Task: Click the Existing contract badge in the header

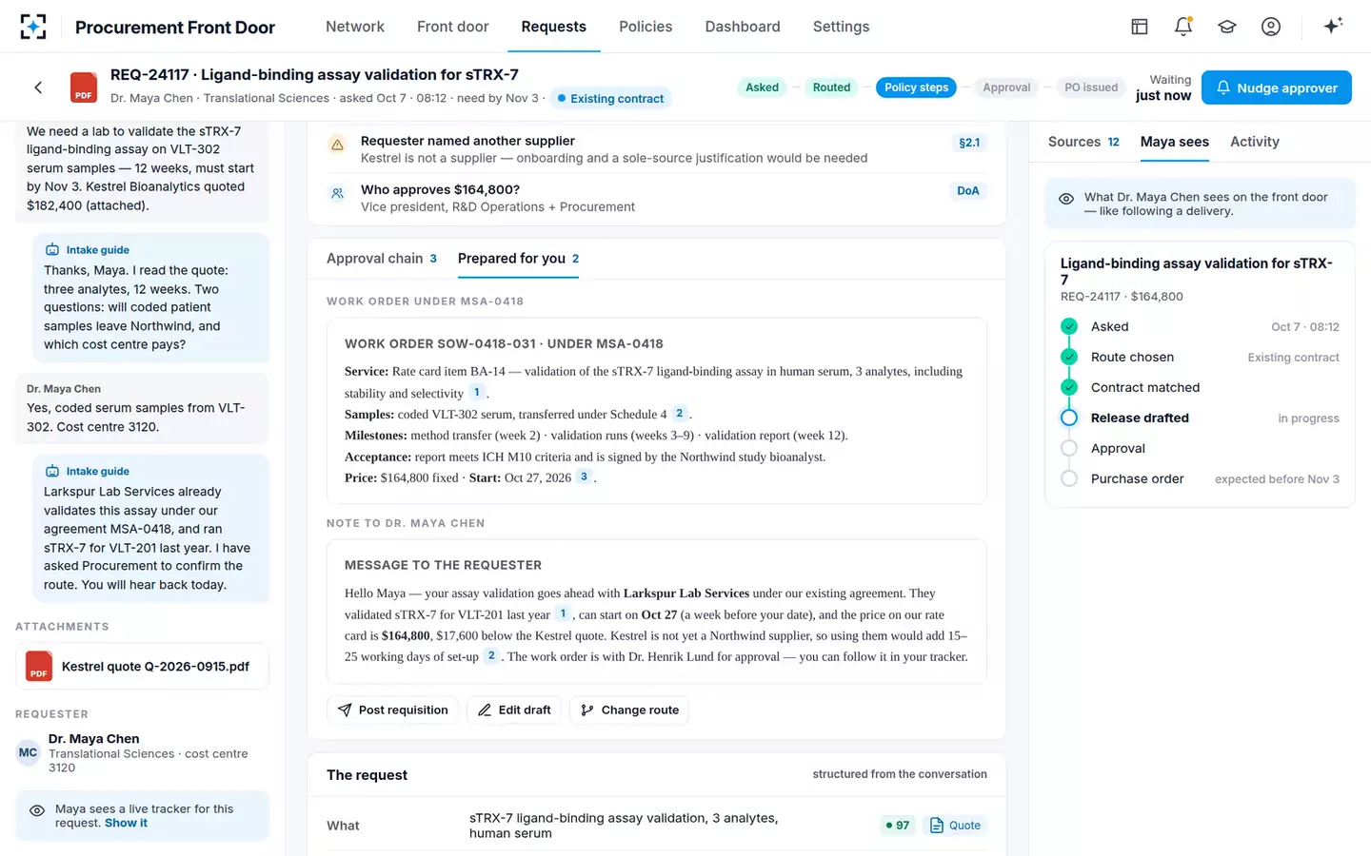Action: 610,99
